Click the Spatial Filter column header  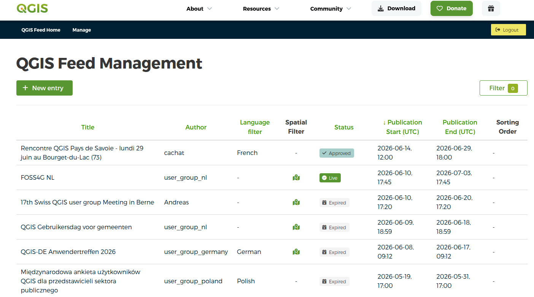click(296, 127)
